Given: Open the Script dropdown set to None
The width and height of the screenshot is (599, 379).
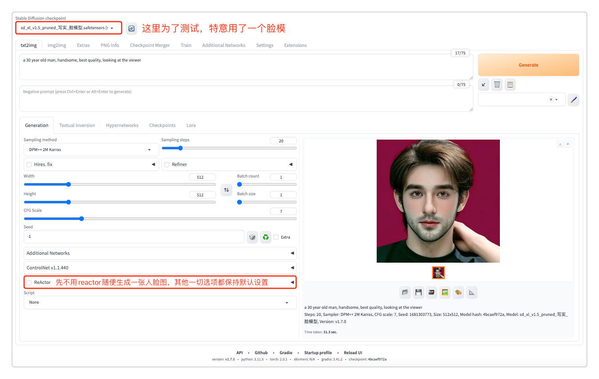Looking at the screenshot, I should (160, 302).
